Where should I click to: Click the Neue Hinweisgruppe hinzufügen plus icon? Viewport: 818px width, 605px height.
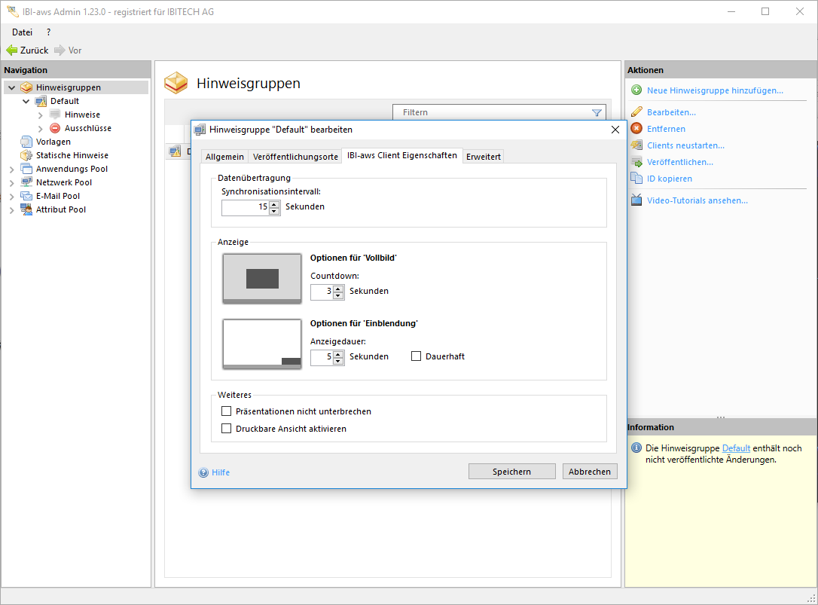(x=636, y=90)
